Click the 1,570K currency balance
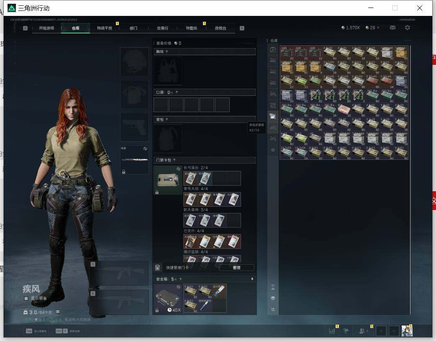Viewport: 436px width, 341px height. 351,28
